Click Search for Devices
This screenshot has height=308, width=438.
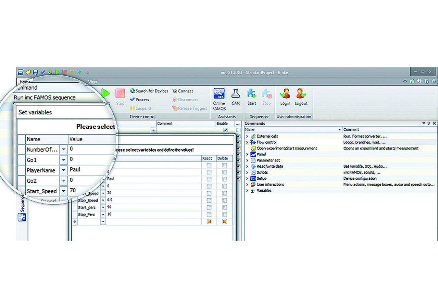149,91
